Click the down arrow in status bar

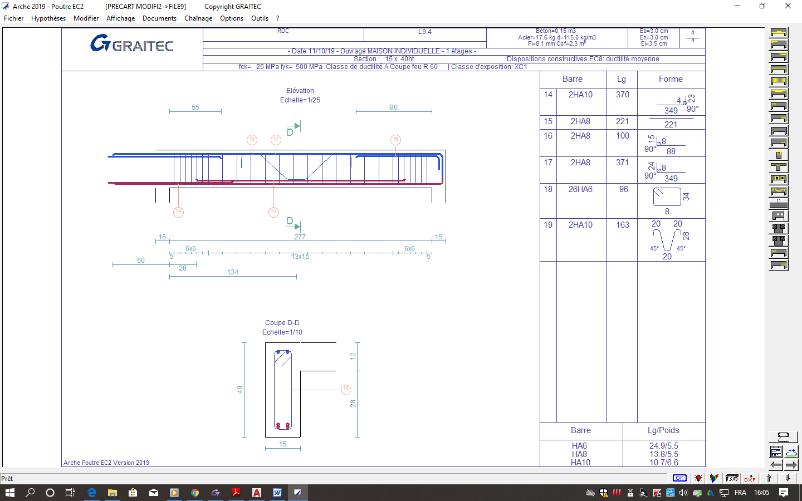788,478
